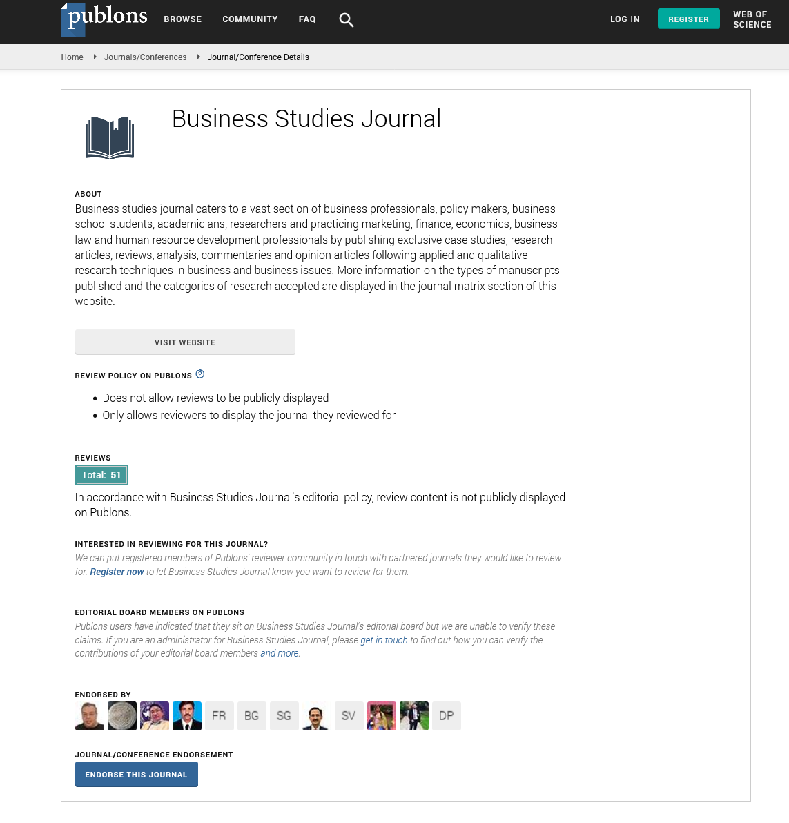The width and height of the screenshot is (789, 823).
Task: Click the journal open-book icon
Action: (110, 137)
